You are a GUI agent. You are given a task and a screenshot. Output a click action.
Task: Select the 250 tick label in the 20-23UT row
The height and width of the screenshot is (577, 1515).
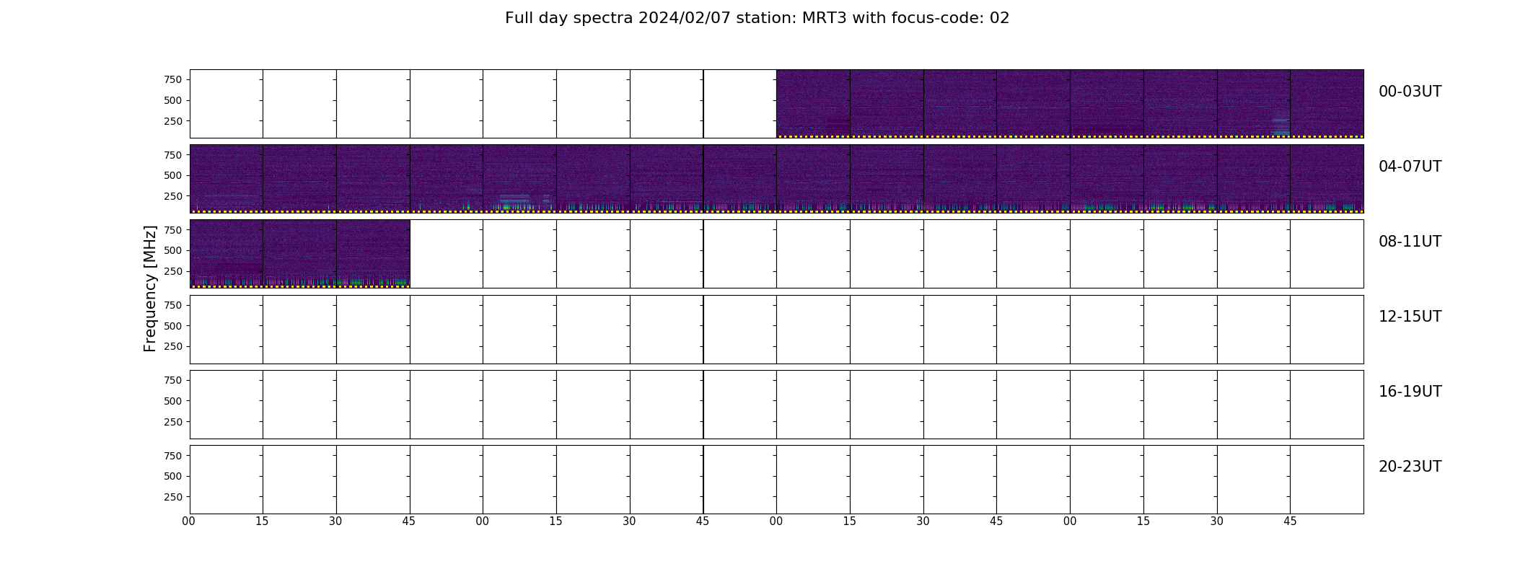173,497
